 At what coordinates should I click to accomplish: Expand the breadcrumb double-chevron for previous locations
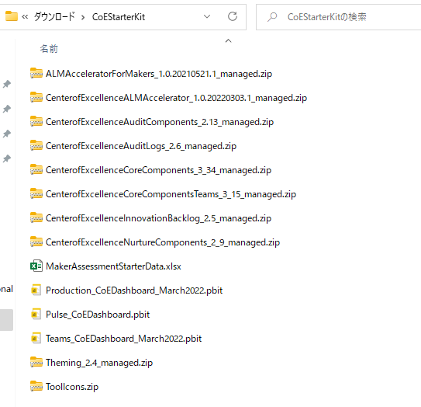[25, 17]
